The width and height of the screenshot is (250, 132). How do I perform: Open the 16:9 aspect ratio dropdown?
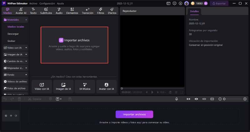click(163, 92)
